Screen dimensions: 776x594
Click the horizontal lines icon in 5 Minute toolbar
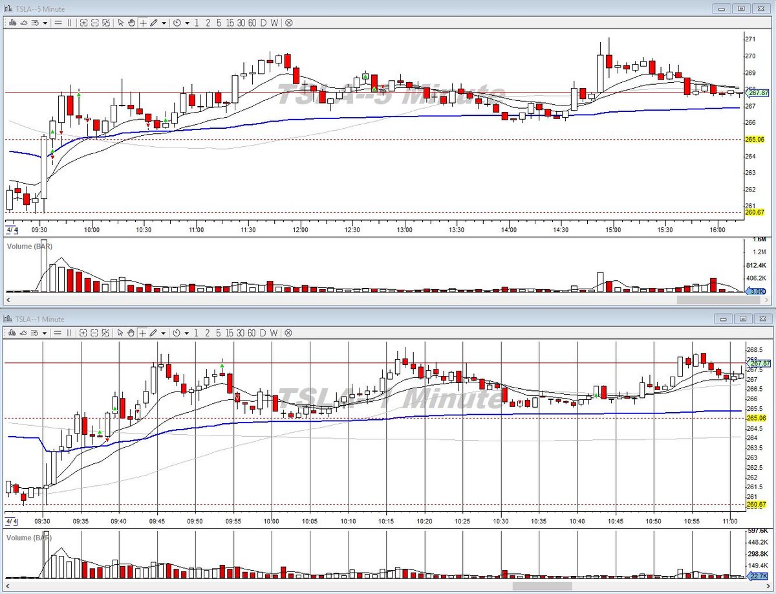(x=58, y=23)
